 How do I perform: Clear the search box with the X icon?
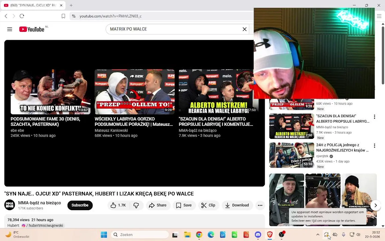click(x=245, y=29)
